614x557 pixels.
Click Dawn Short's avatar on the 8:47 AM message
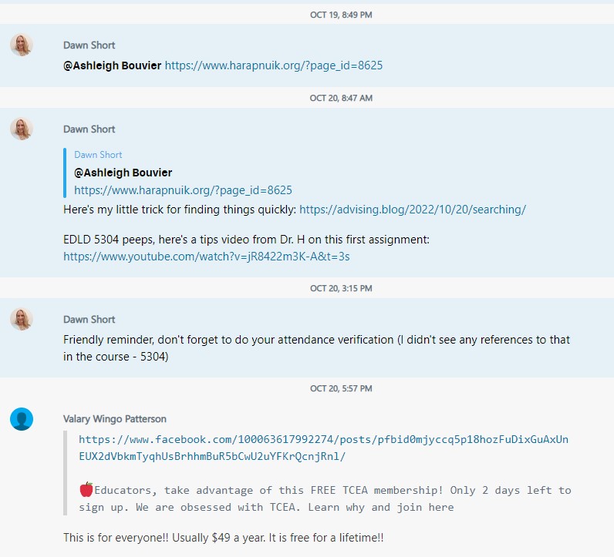22,129
